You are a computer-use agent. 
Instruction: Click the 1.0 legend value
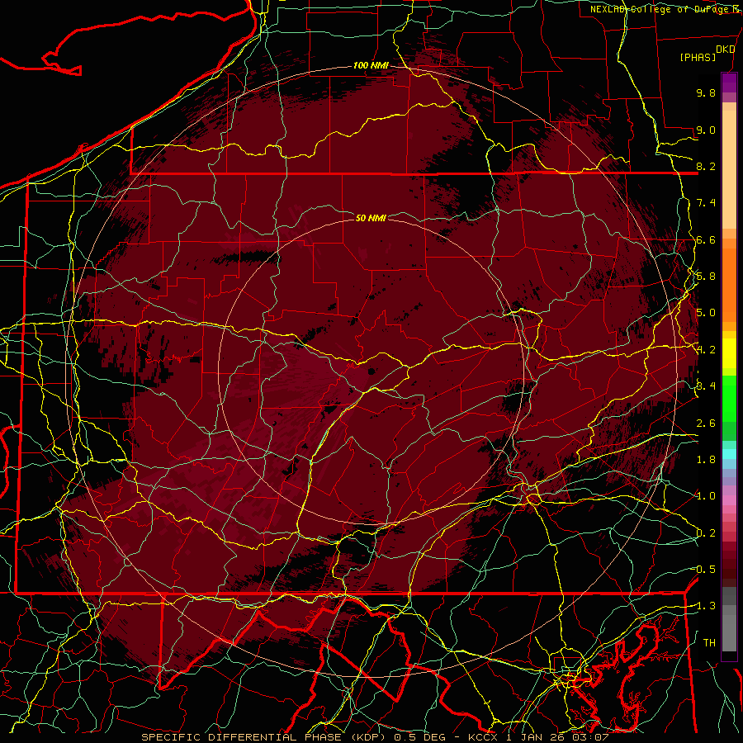pos(706,496)
